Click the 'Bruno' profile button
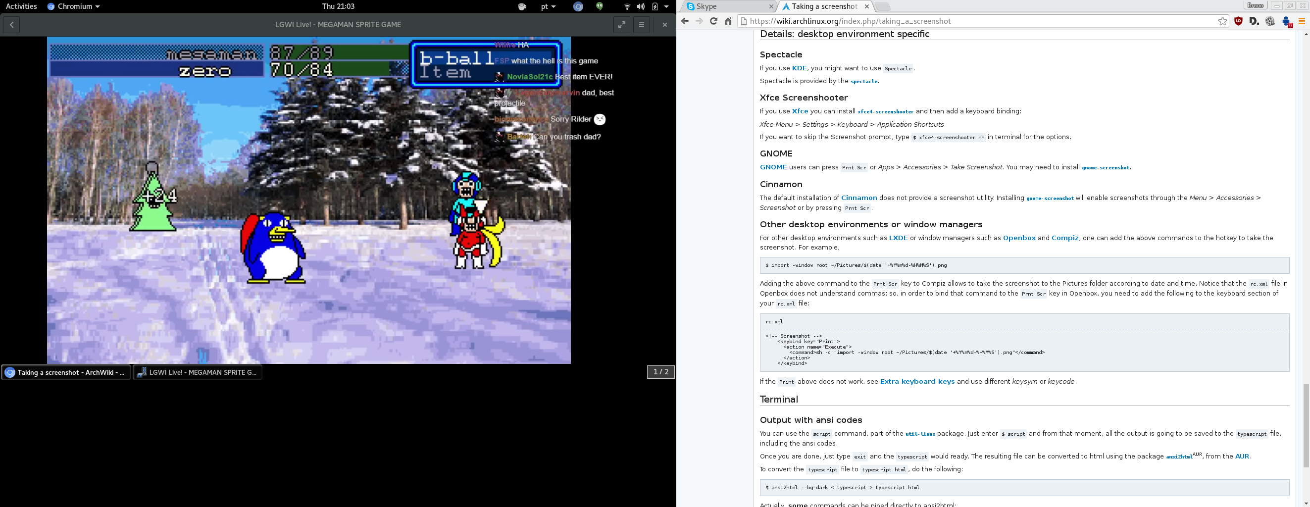 click(x=1255, y=5)
